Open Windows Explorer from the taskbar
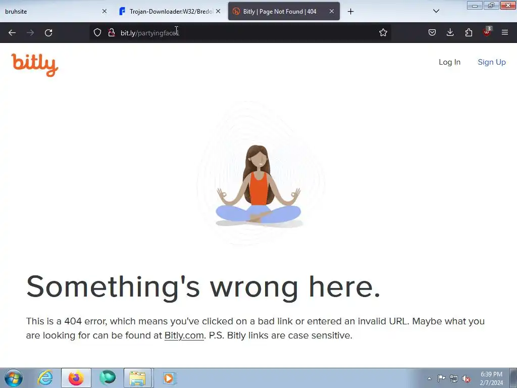The height and width of the screenshot is (388, 517). tap(137, 378)
